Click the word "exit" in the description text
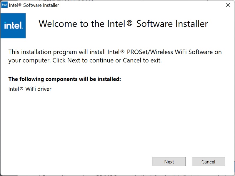The image size is (235, 176). pyautogui.click(x=156, y=61)
